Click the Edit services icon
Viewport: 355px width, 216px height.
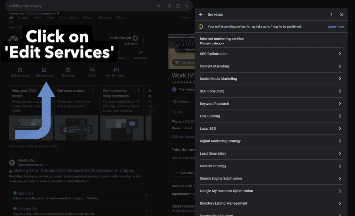point(44,70)
